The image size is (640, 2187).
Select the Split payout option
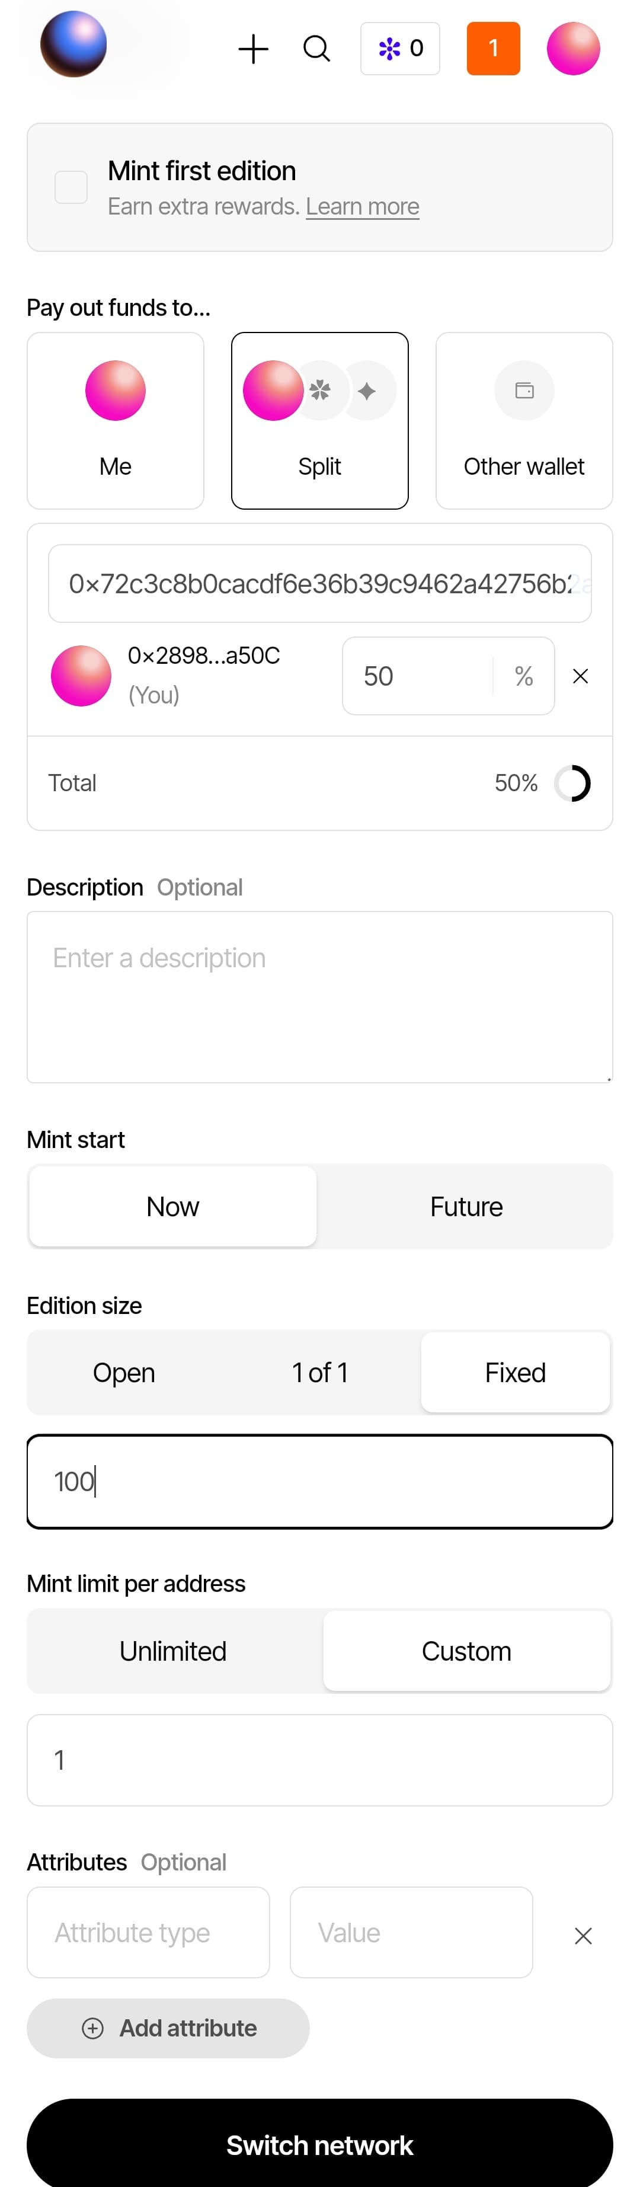(320, 421)
